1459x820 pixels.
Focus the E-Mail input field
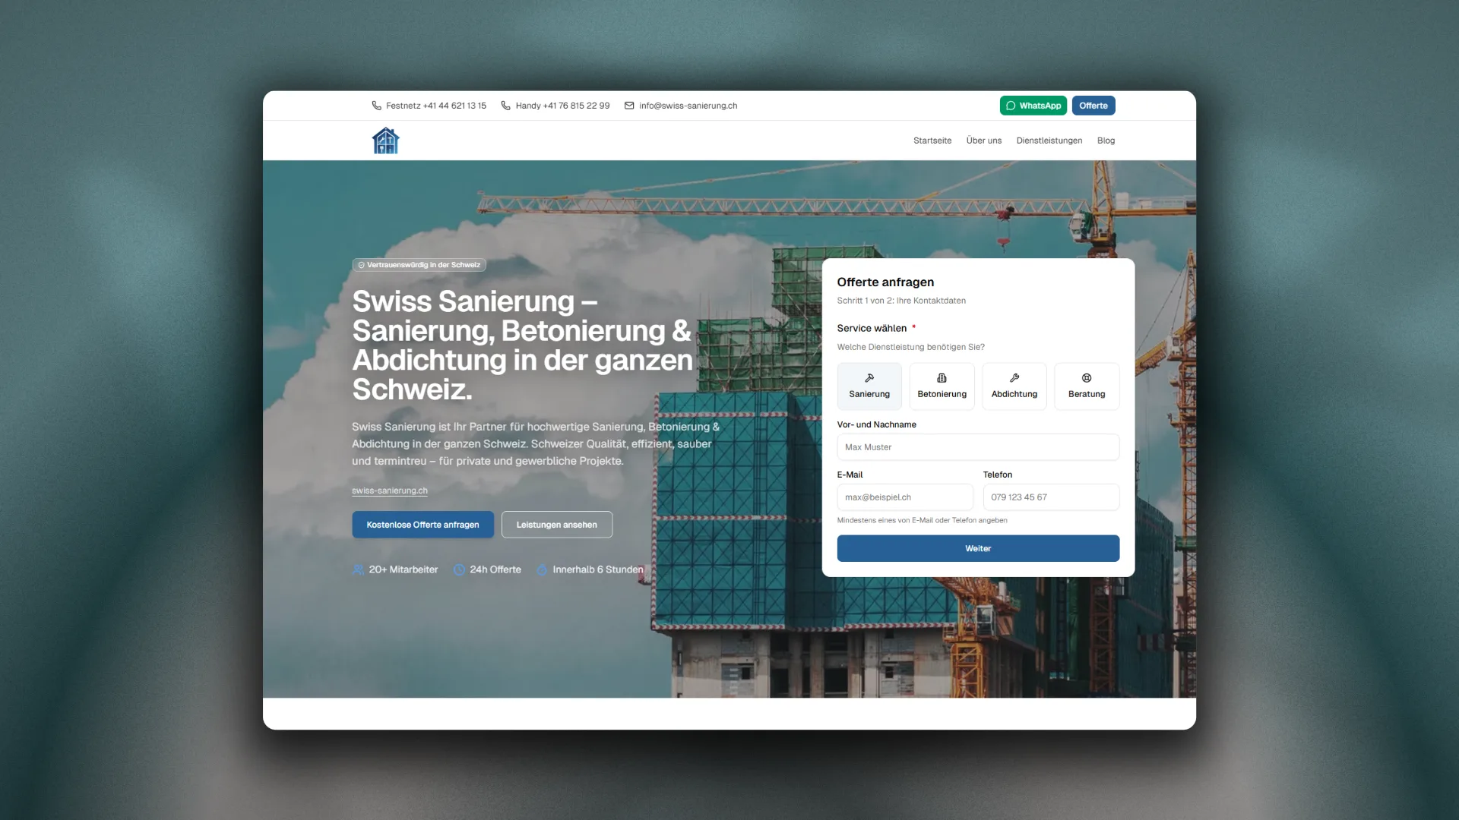pyautogui.click(x=905, y=497)
